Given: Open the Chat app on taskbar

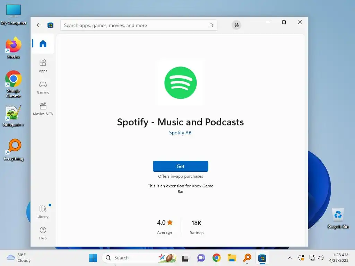Looking at the screenshot, I should 201,258.
